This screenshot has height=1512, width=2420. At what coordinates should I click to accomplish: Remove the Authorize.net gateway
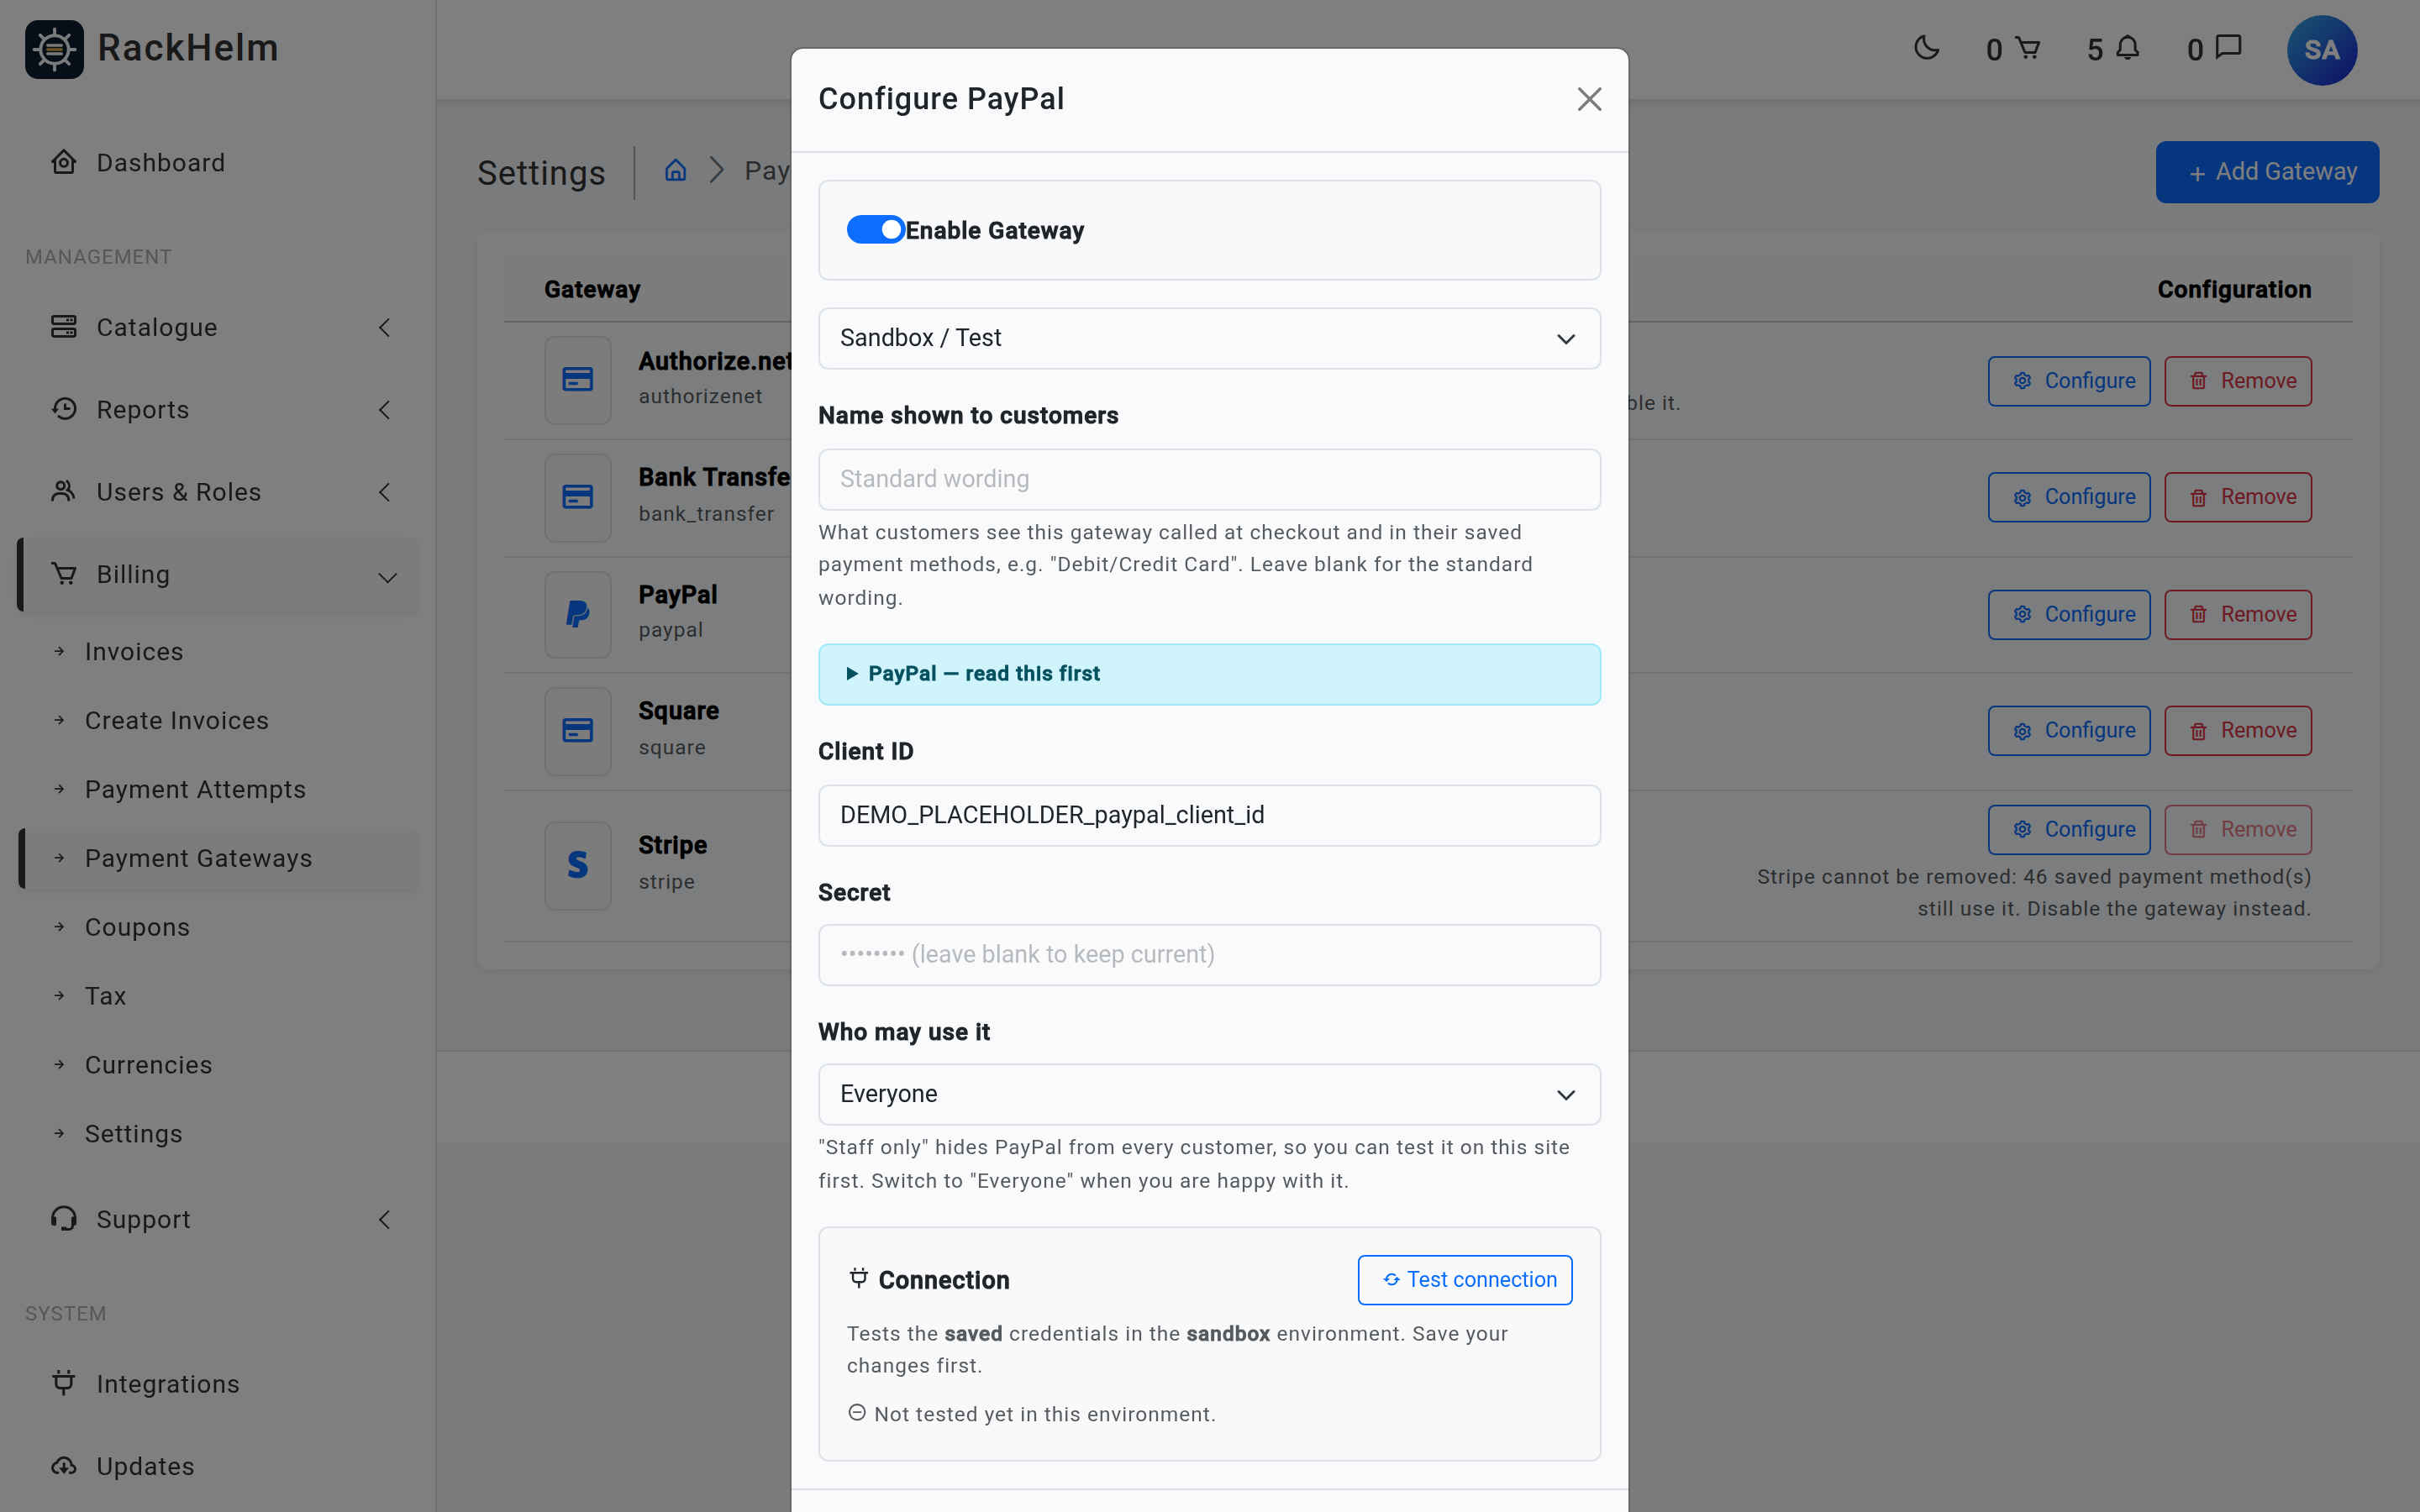2238,381
